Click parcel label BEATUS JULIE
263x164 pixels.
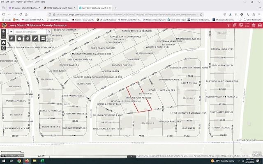pos(84,84)
